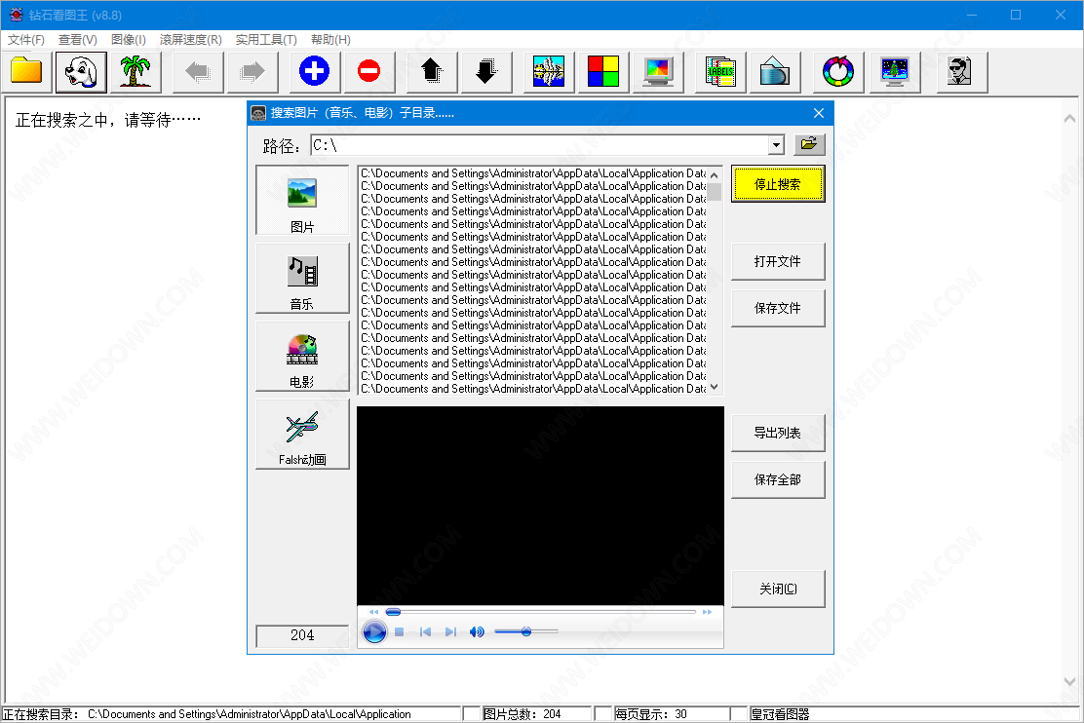Click the rainbow monitor icon
The height and width of the screenshot is (723, 1084).
pyautogui.click(x=658, y=71)
